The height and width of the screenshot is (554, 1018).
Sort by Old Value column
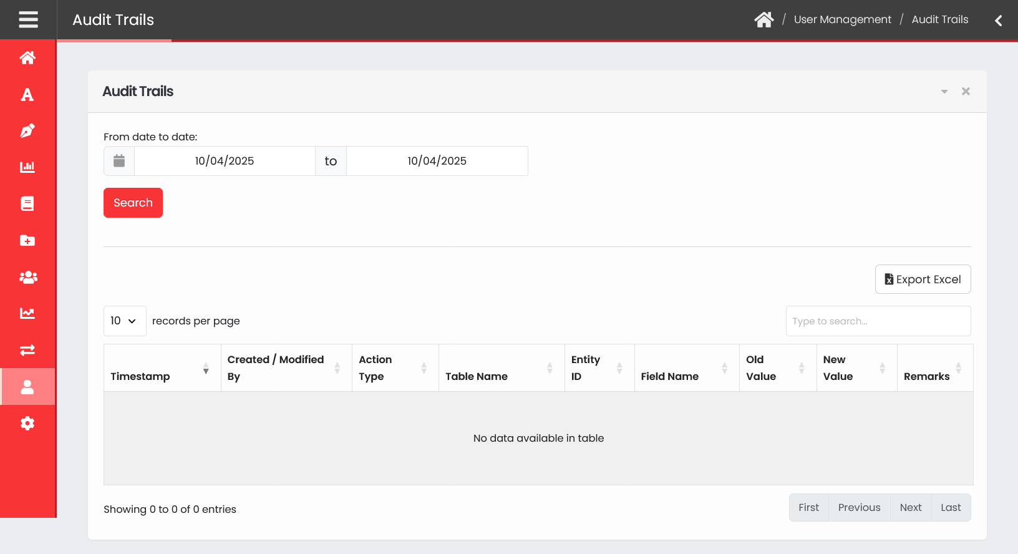click(778, 368)
